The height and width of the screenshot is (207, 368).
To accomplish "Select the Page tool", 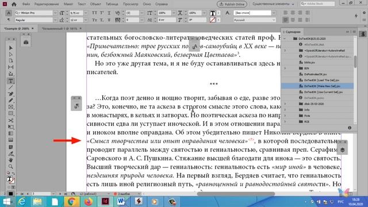I will point(11,60).
